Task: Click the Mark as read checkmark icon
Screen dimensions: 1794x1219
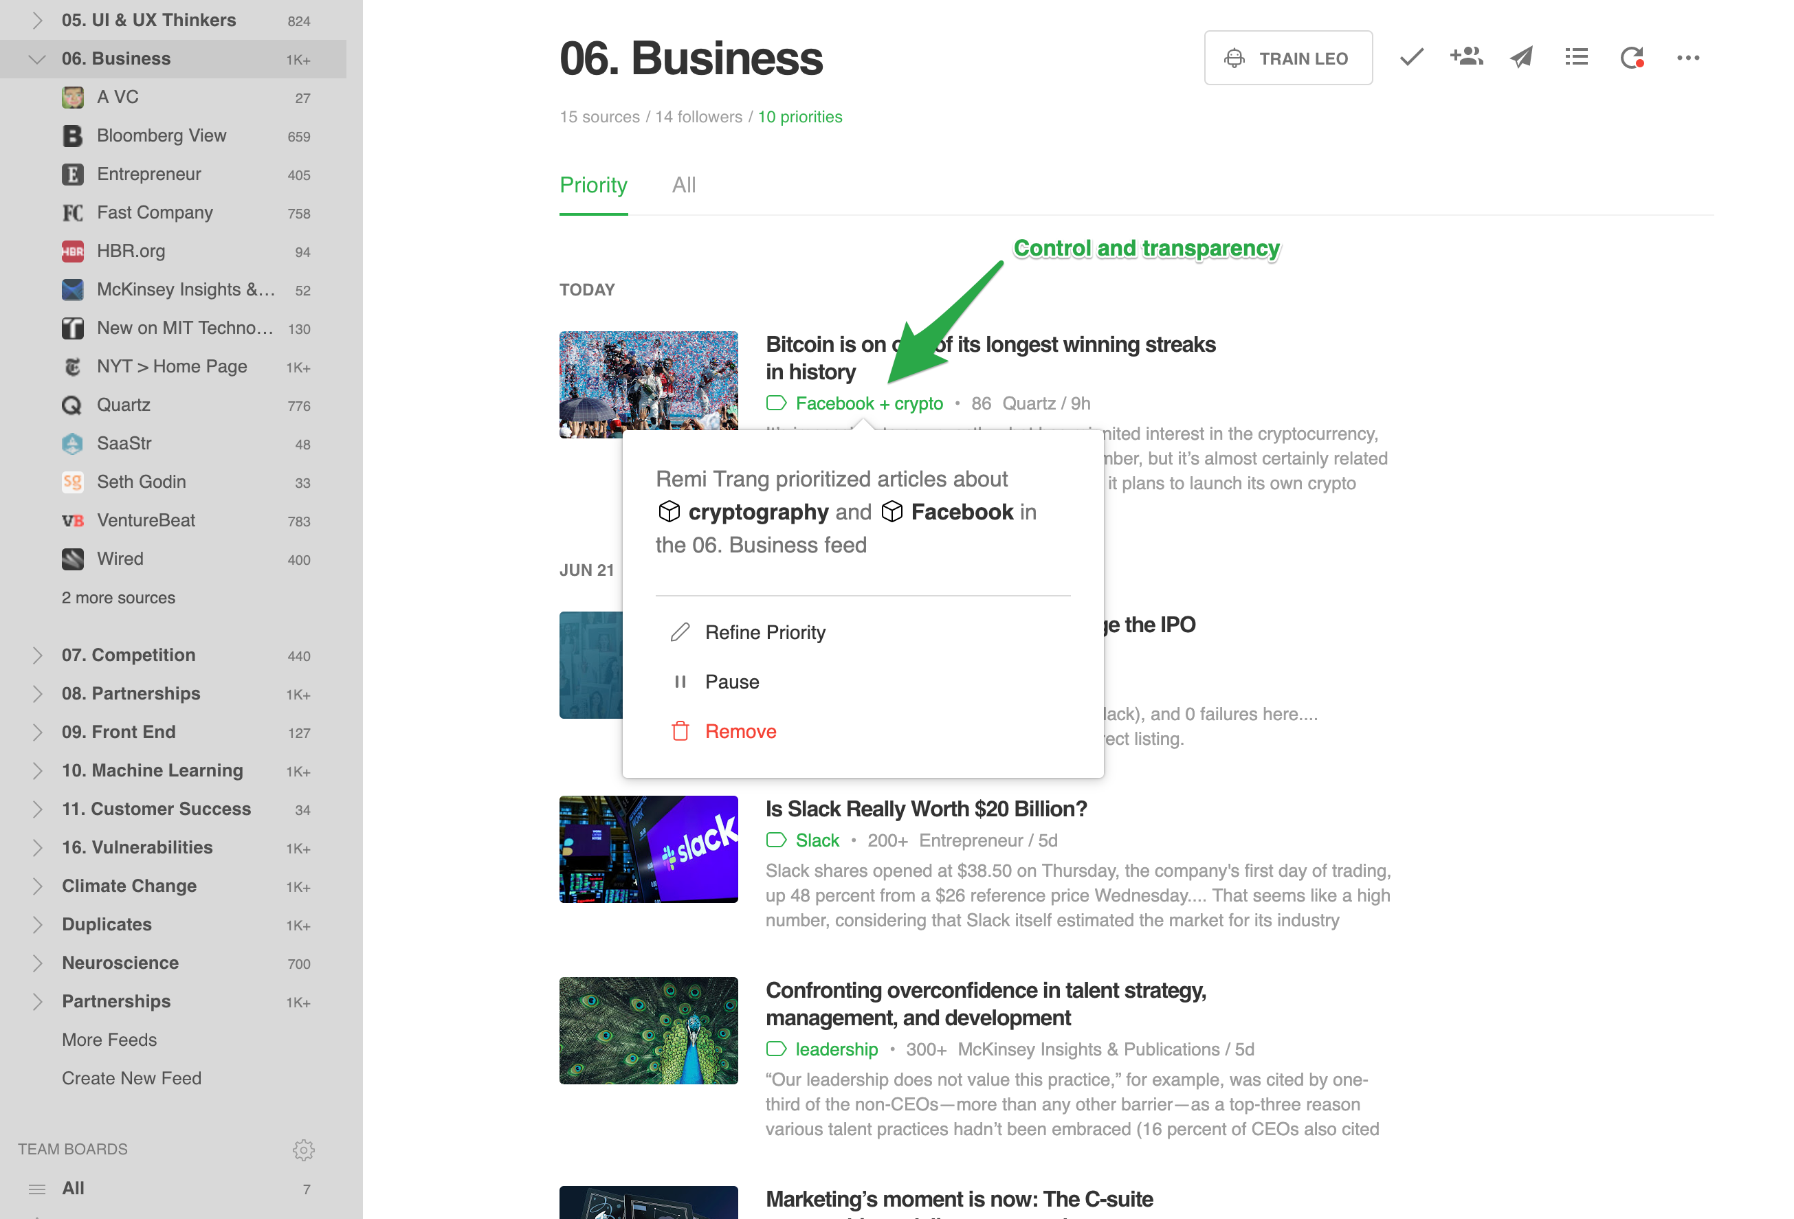Action: coord(1411,58)
